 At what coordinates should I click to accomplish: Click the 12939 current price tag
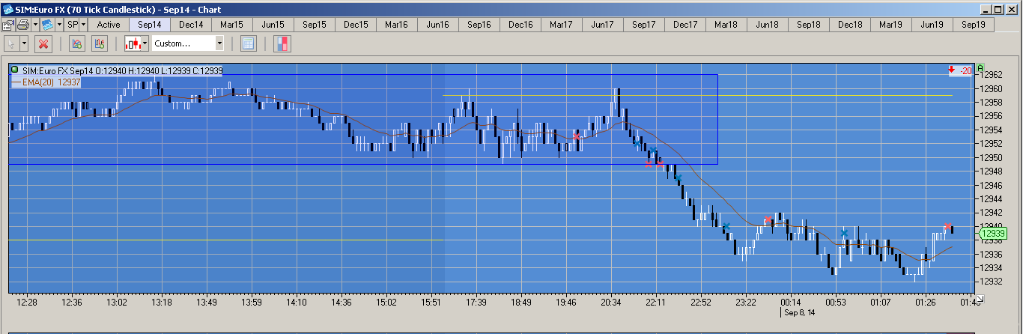pos(992,234)
